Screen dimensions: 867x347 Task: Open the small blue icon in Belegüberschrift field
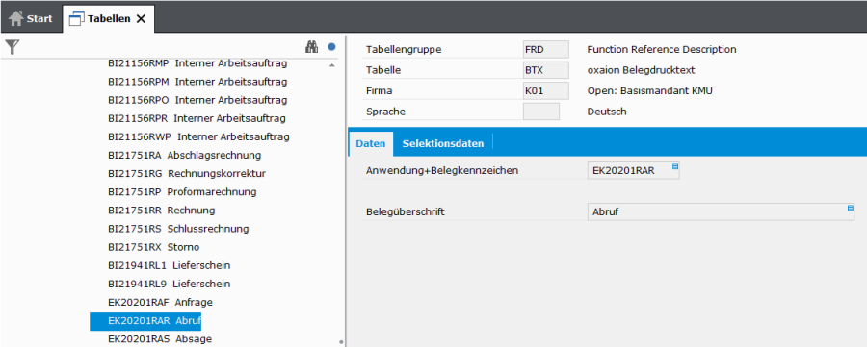pos(851,208)
